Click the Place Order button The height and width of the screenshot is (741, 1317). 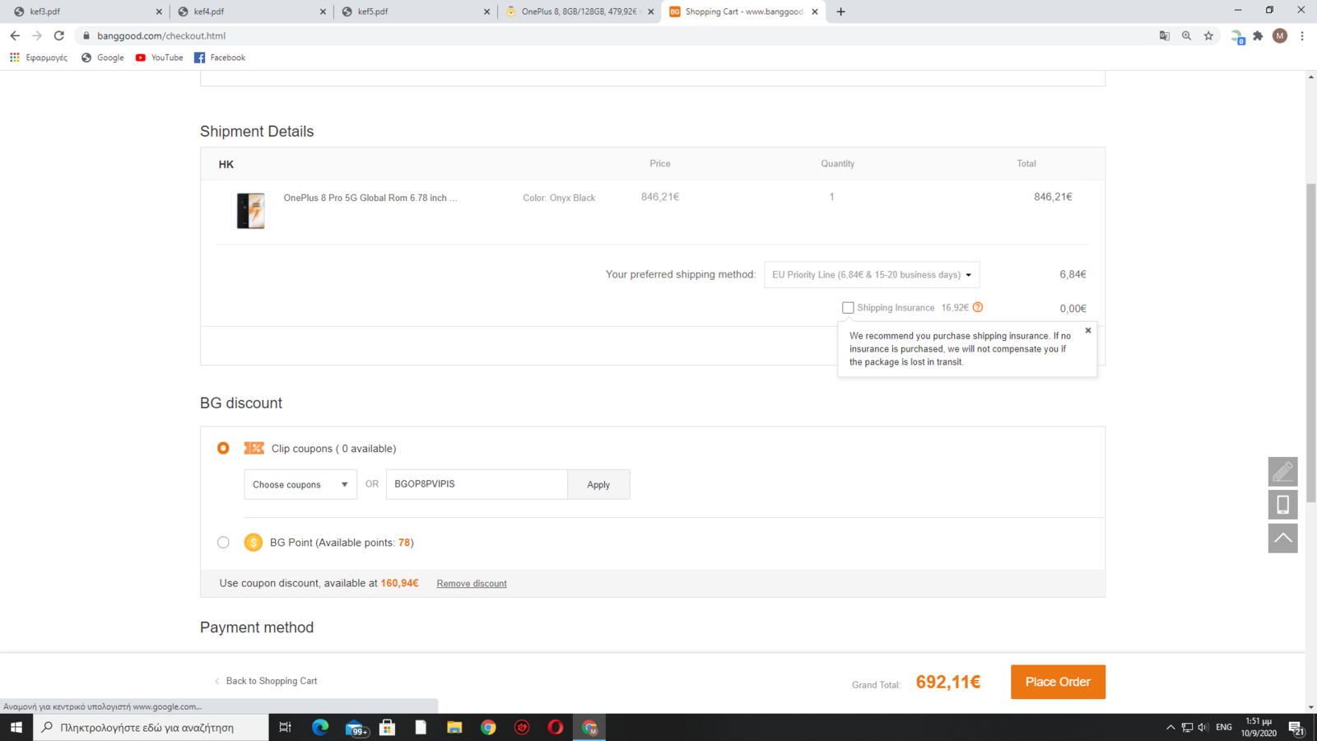click(1058, 682)
